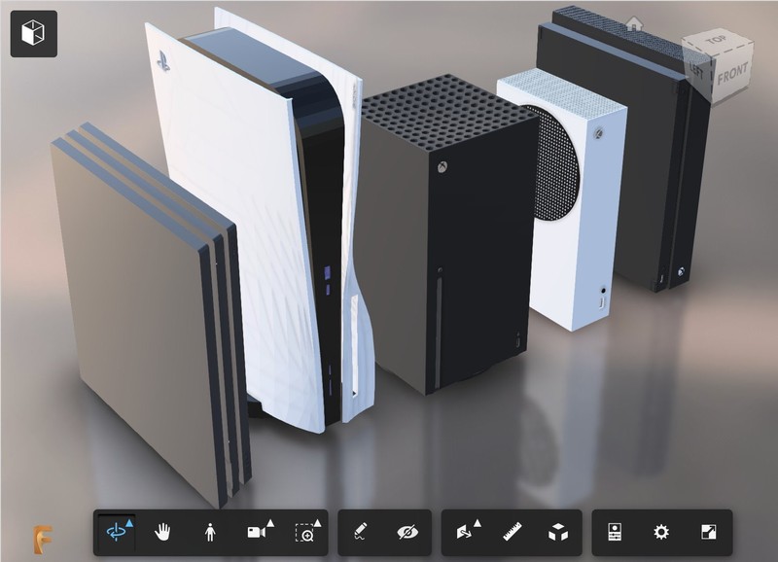The image size is (778, 562).
Task: Toggle full screen mode
Action: click(x=707, y=532)
